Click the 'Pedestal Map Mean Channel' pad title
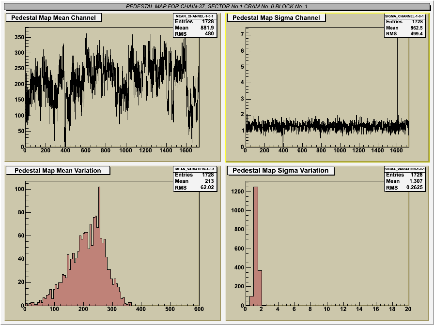Image resolution: width=434 pixels, height=325 pixels. 54,18
